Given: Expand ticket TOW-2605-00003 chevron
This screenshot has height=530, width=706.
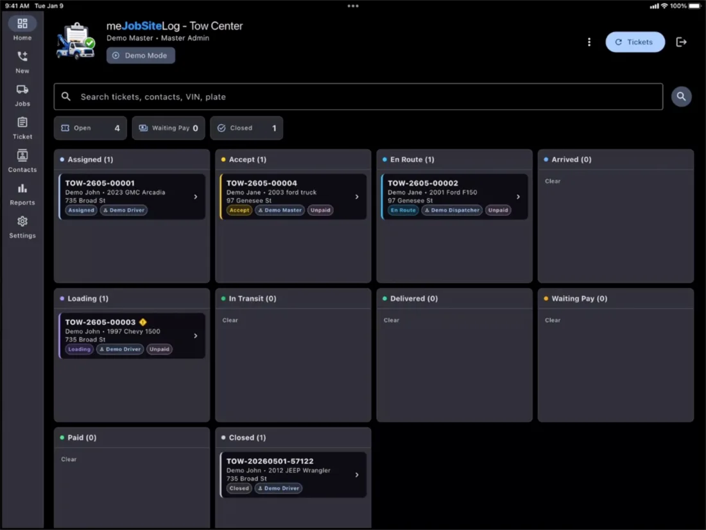Looking at the screenshot, I should [195, 336].
